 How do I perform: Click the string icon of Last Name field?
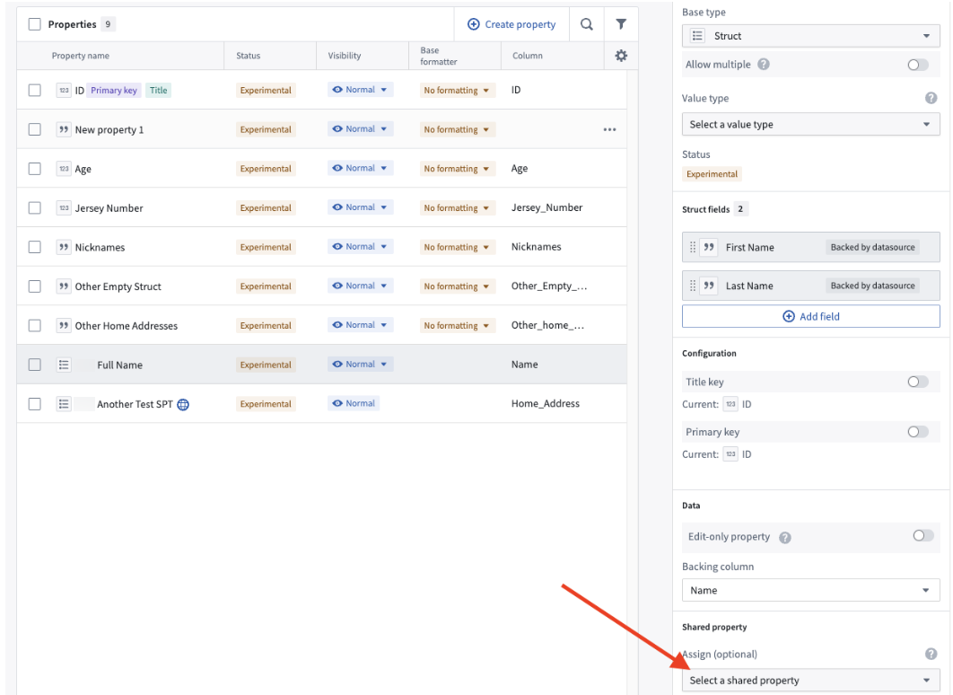709,286
